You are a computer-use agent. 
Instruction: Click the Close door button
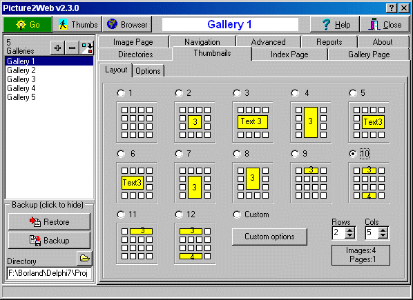[385, 24]
